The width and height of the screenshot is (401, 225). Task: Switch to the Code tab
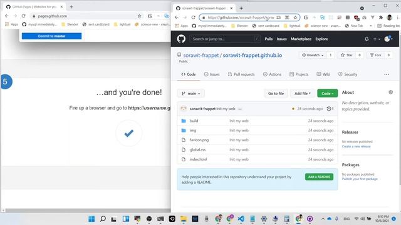point(189,74)
